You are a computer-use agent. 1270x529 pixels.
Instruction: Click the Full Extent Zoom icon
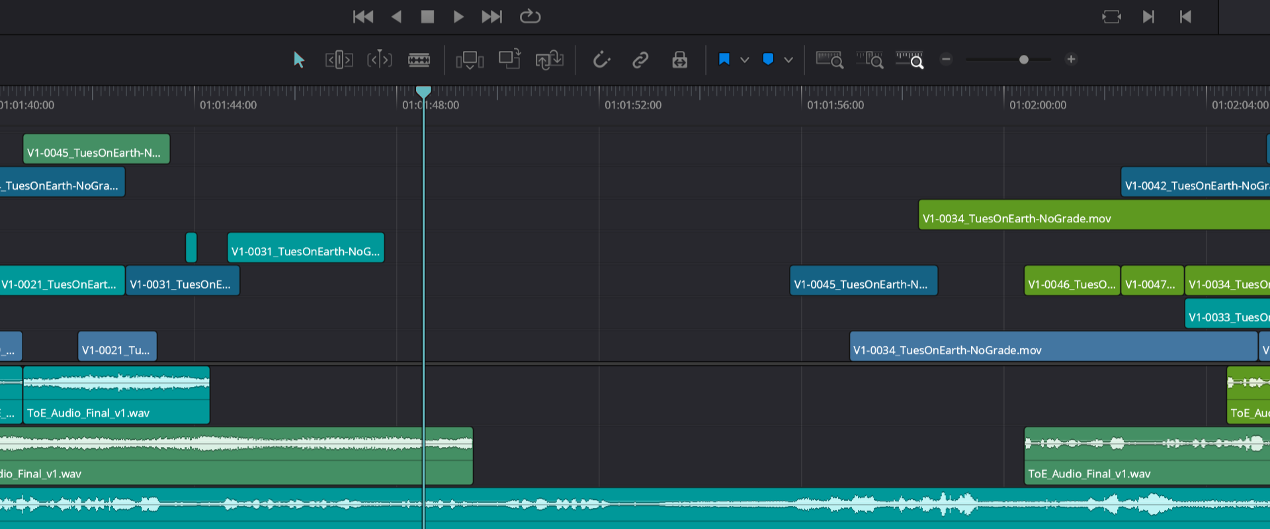tap(829, 60)
